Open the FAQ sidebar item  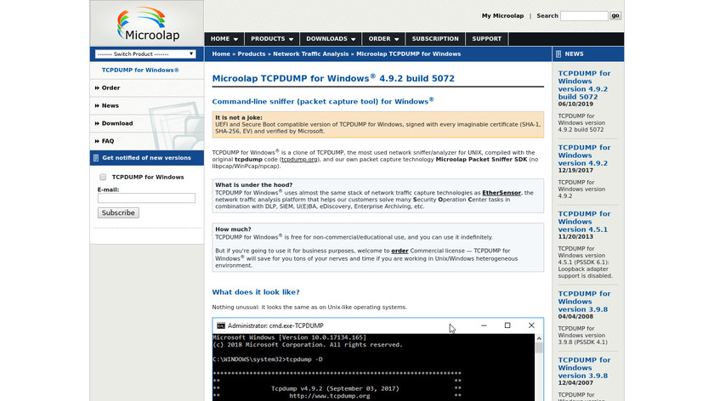108,141
